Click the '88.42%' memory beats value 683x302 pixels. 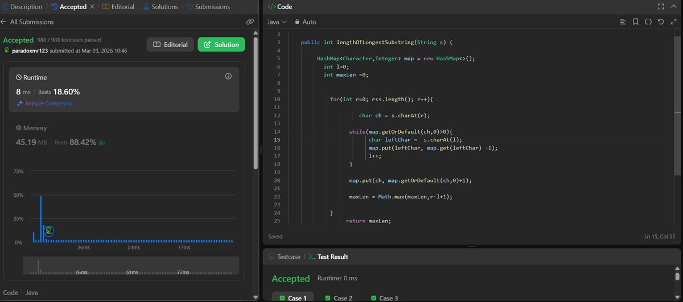pyautogui.click(x=83, y=142)
